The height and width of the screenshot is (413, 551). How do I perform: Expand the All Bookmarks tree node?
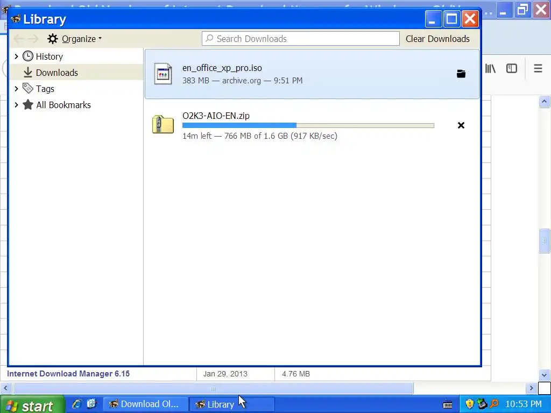point(16,105)
